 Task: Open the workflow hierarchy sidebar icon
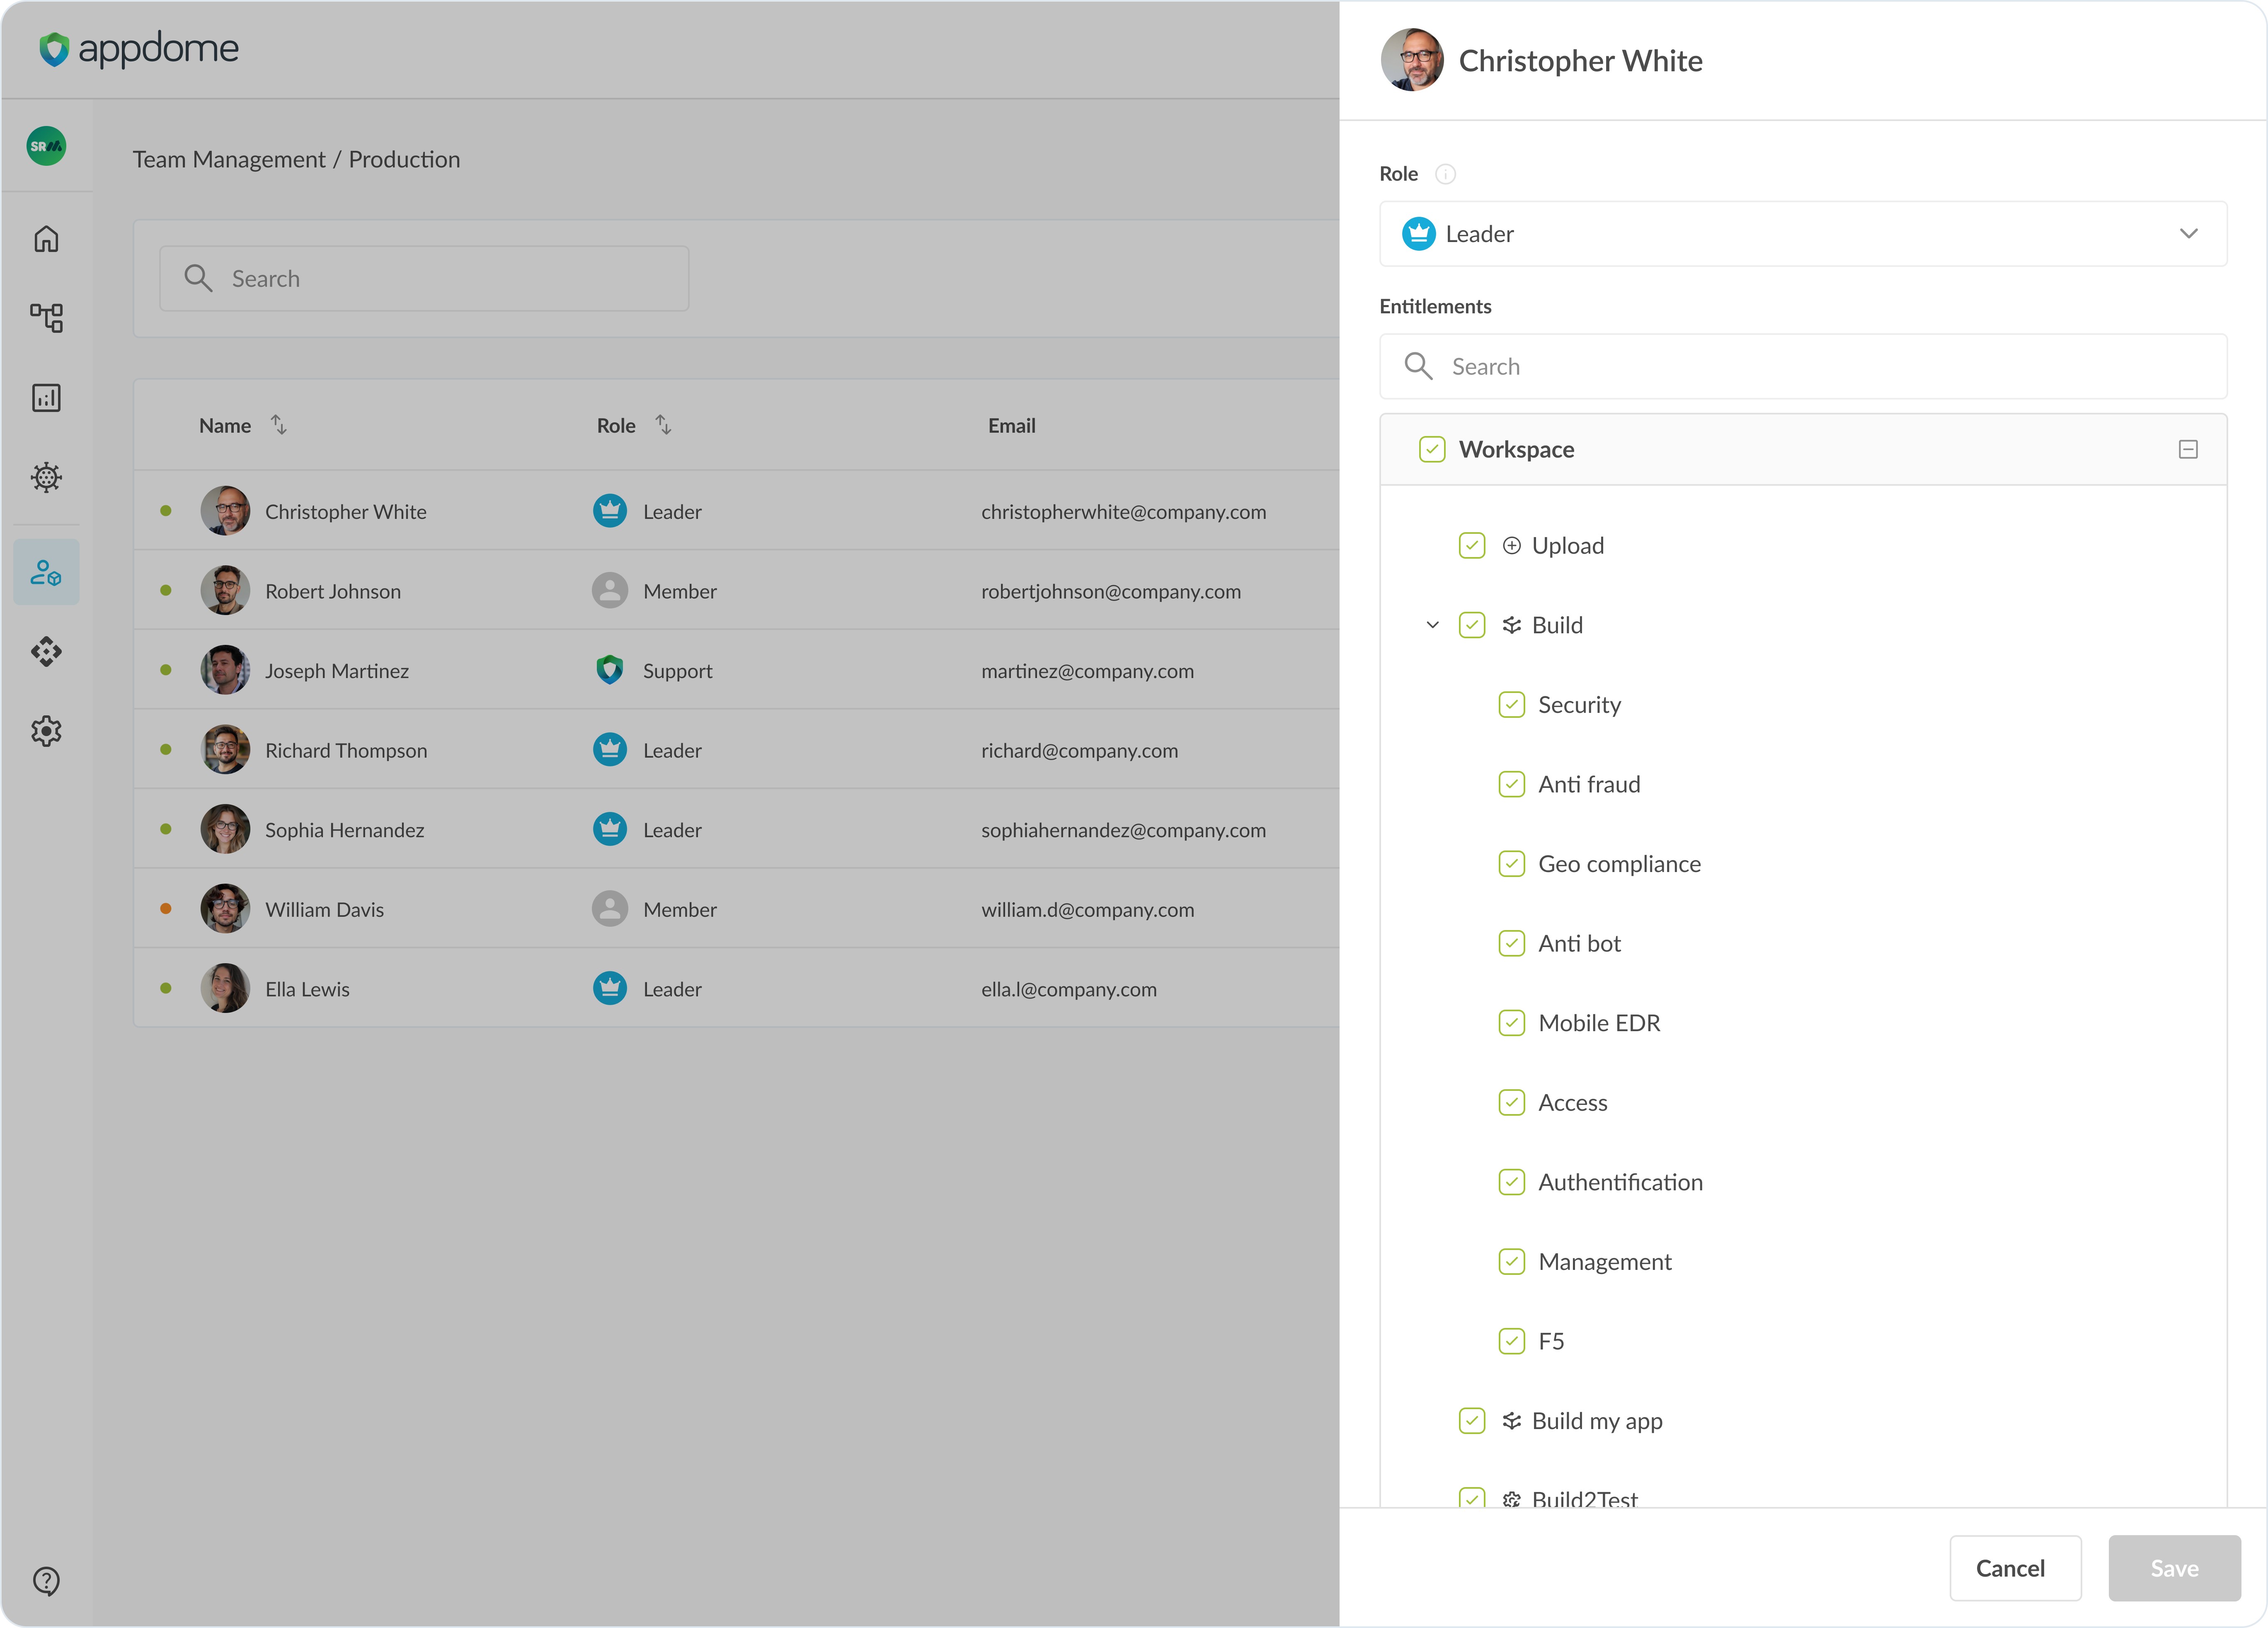click(x=46, y=318)
